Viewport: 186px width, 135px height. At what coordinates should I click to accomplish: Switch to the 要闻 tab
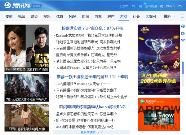coord(9,16)
